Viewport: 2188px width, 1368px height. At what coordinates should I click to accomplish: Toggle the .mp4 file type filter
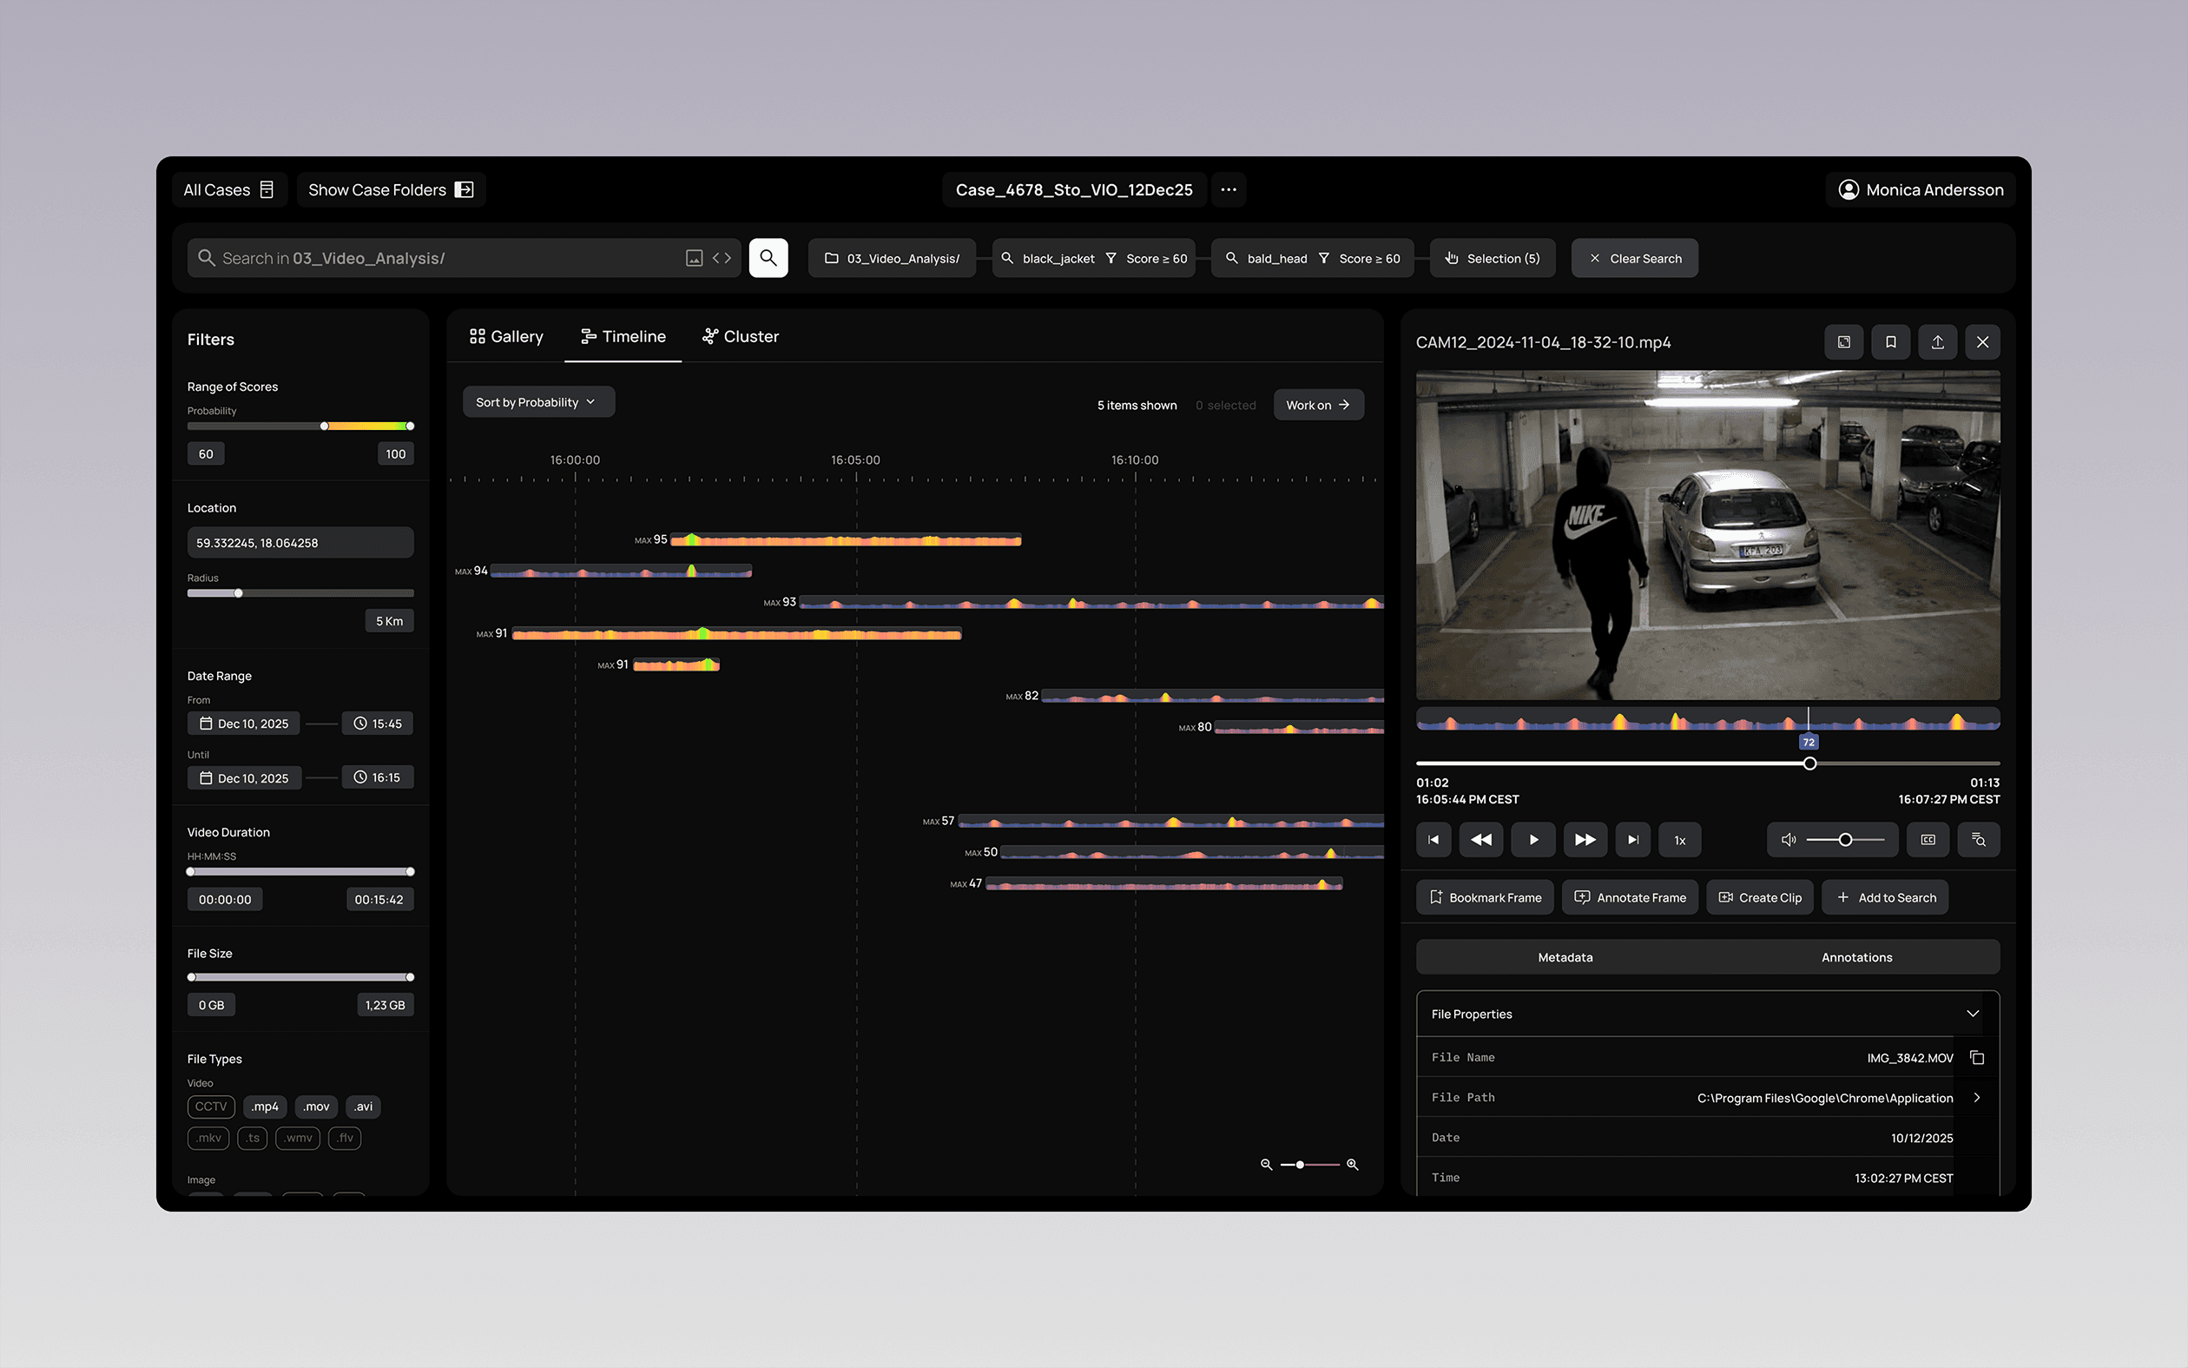(265, 1107)
